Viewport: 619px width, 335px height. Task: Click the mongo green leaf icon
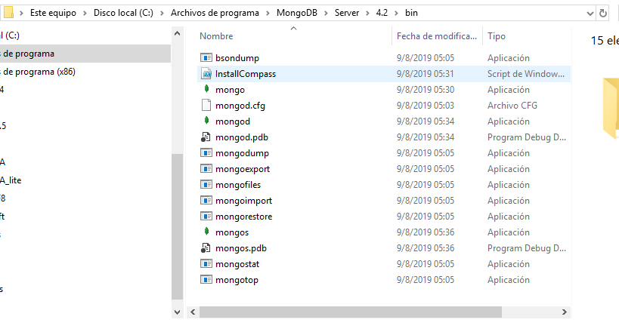click(x=206, y=89)
